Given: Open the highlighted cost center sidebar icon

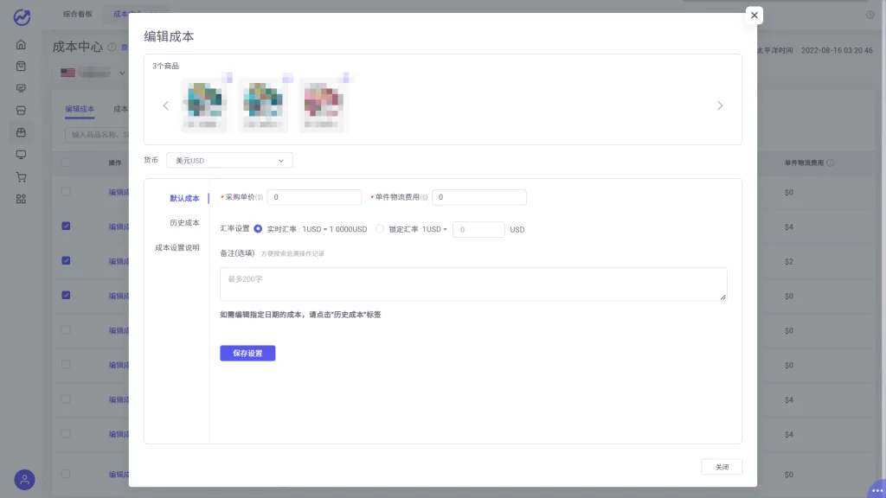Looking at the screenshot, I should (x=21, y=132).
